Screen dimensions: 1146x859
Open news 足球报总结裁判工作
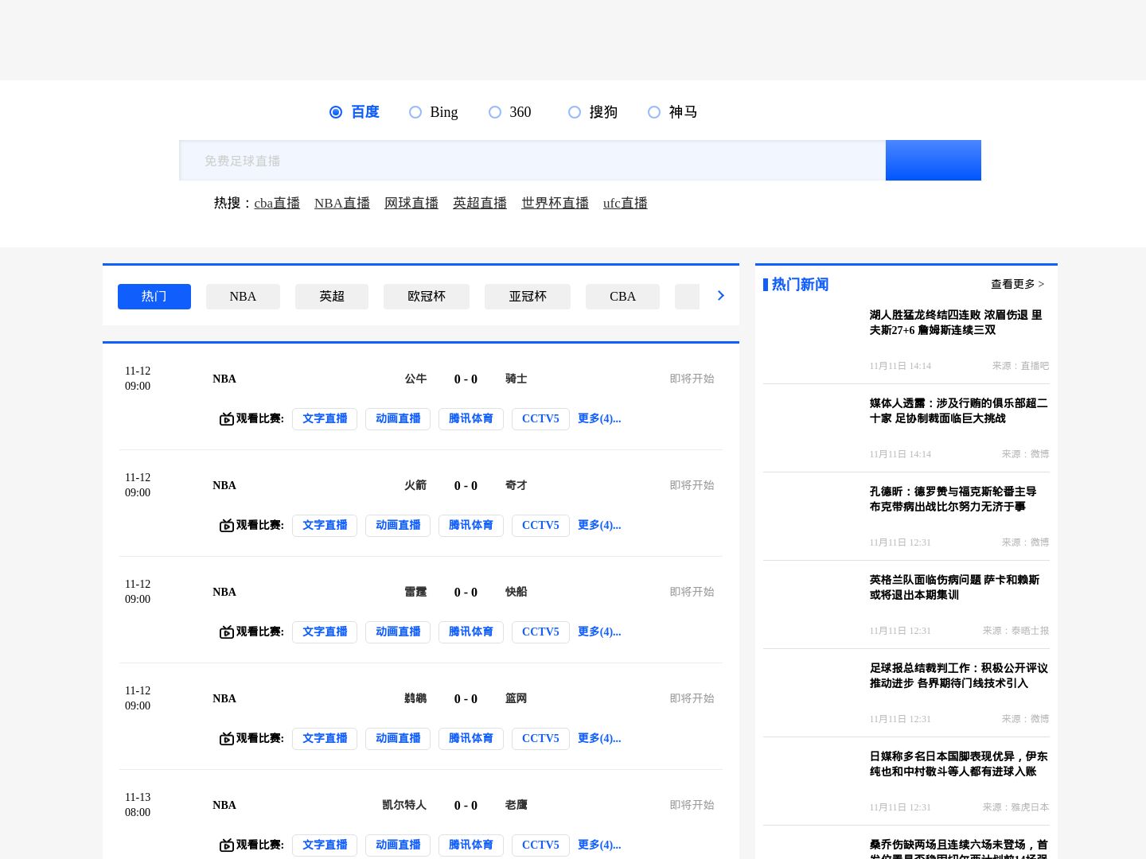(x=958, y=675)
